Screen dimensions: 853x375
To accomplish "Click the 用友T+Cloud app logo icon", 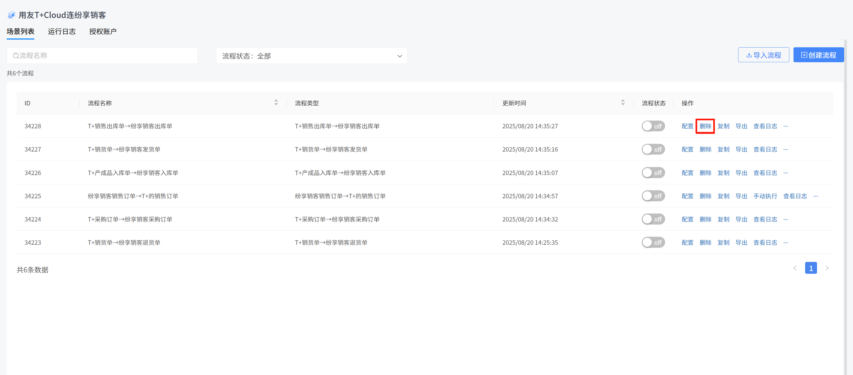I will [12, 15].
